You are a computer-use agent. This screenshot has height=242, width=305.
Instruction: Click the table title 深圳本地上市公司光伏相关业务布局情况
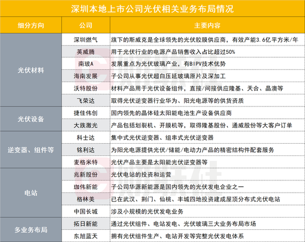pyautogui.click(x=152, y=9)
